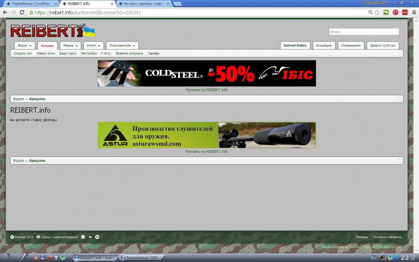Click the browser address bar URL
Viewport: 419px width, 262px height.
click(x=88, y=12)
